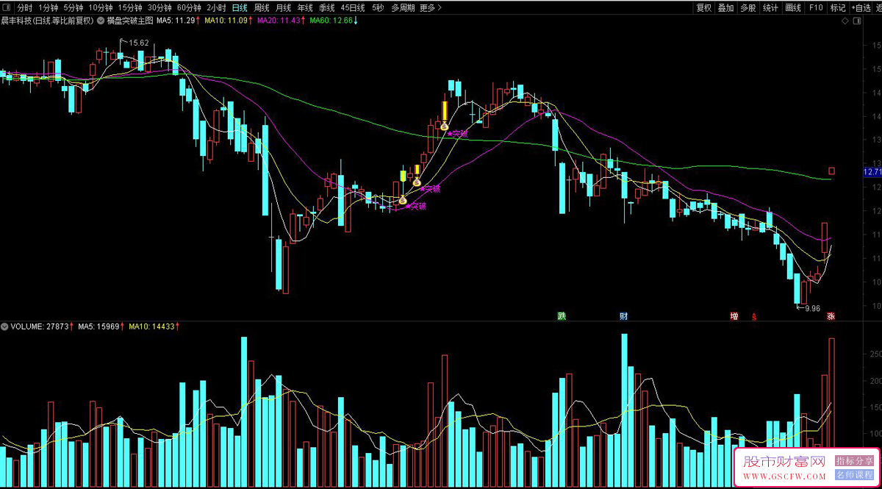882x489 pixels.
Task: Switch to the 60分钟 period tab
Action: [x=189, y=7]
